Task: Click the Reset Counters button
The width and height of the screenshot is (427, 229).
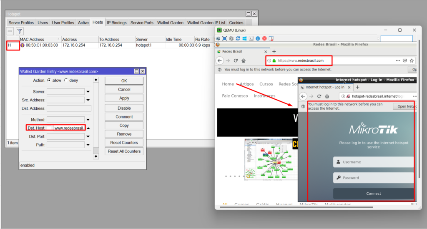Action: coord(124,143)
